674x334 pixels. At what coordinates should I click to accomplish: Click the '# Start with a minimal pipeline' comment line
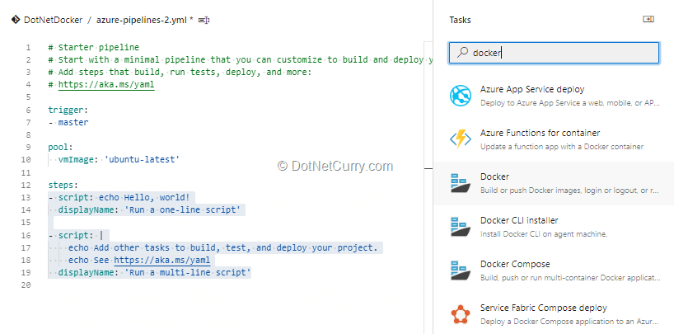pyautogui.click(x=241, y=60)
